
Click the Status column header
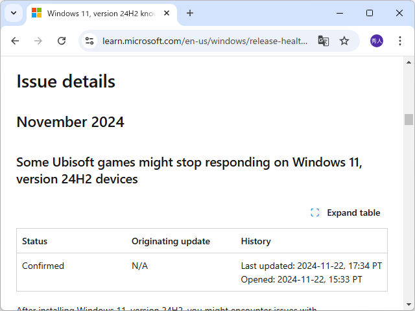[34, 241]
